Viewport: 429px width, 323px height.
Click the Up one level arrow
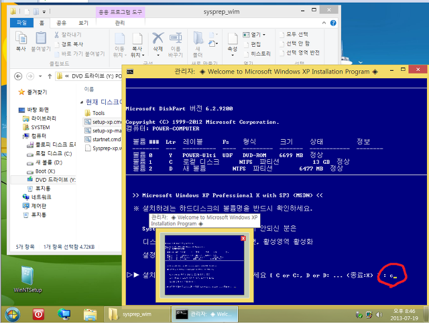(x=50, y=76)
